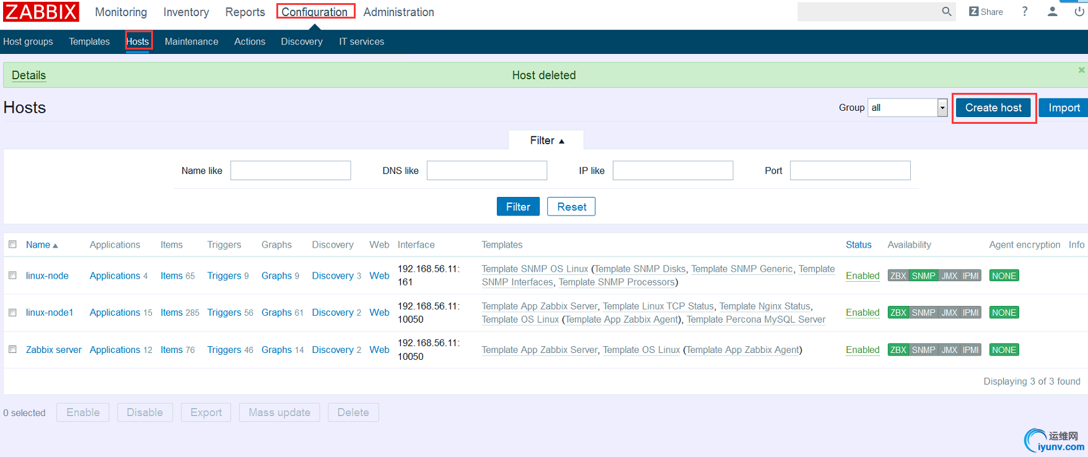The width and height of the screenshot is (1088, 457).
Task: Open the Share link
Action: coord(986,12)
